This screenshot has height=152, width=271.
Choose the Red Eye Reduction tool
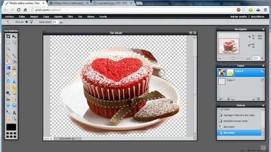(x=8, y=100)
